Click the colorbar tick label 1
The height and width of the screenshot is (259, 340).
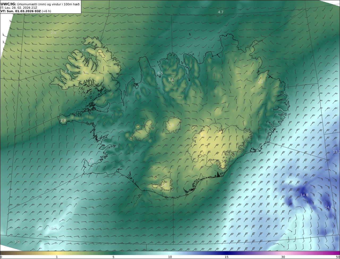[57, 257]
